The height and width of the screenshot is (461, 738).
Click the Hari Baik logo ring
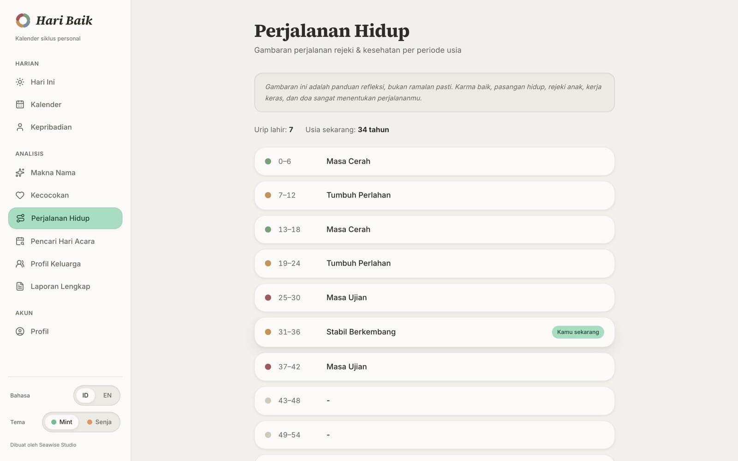pos(23,20)
